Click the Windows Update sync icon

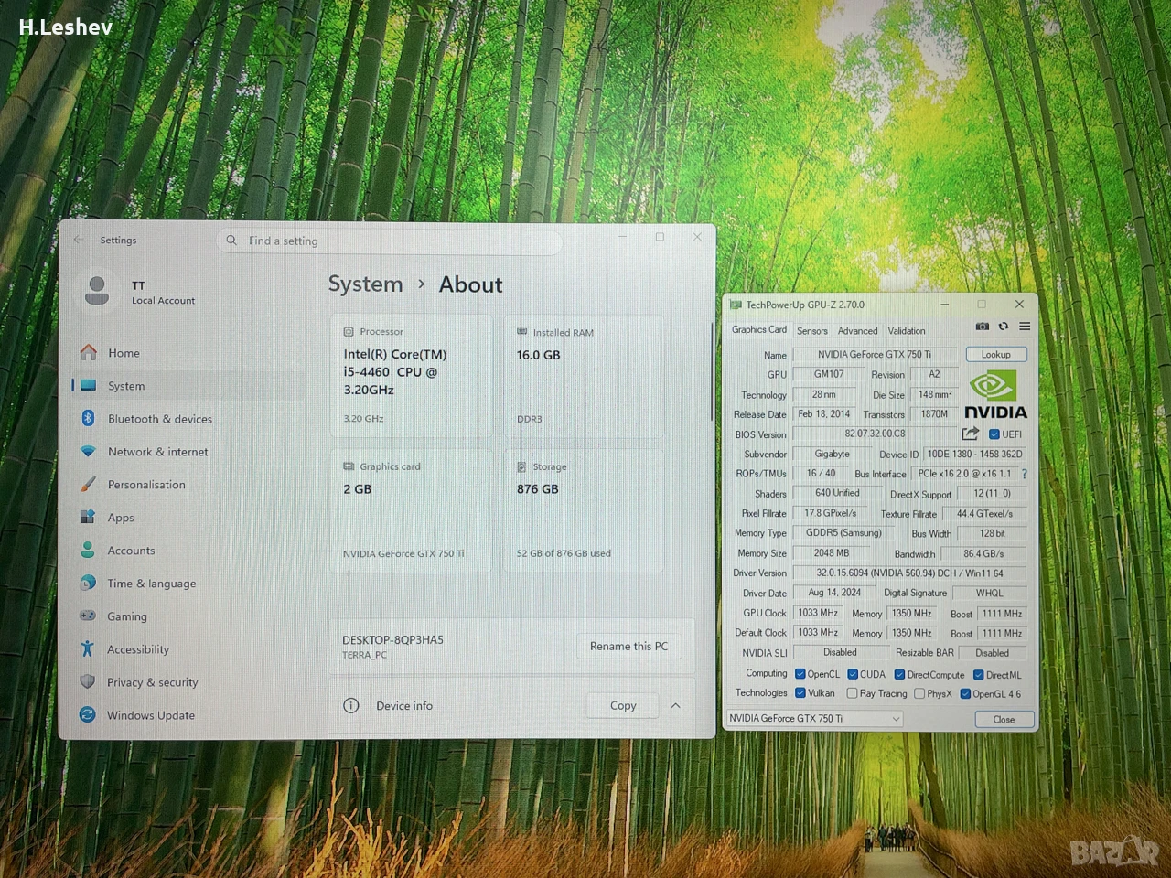[87, 714]
